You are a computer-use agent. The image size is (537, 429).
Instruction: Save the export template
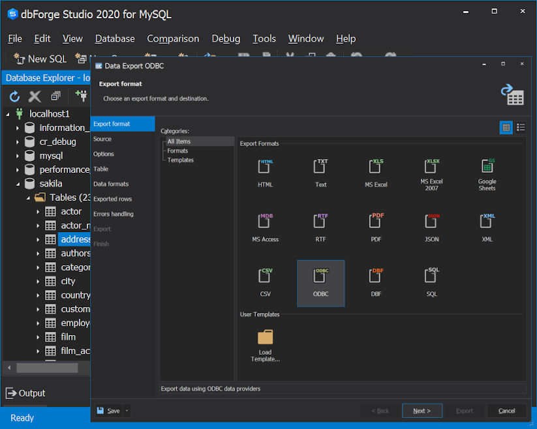(109, 411)
